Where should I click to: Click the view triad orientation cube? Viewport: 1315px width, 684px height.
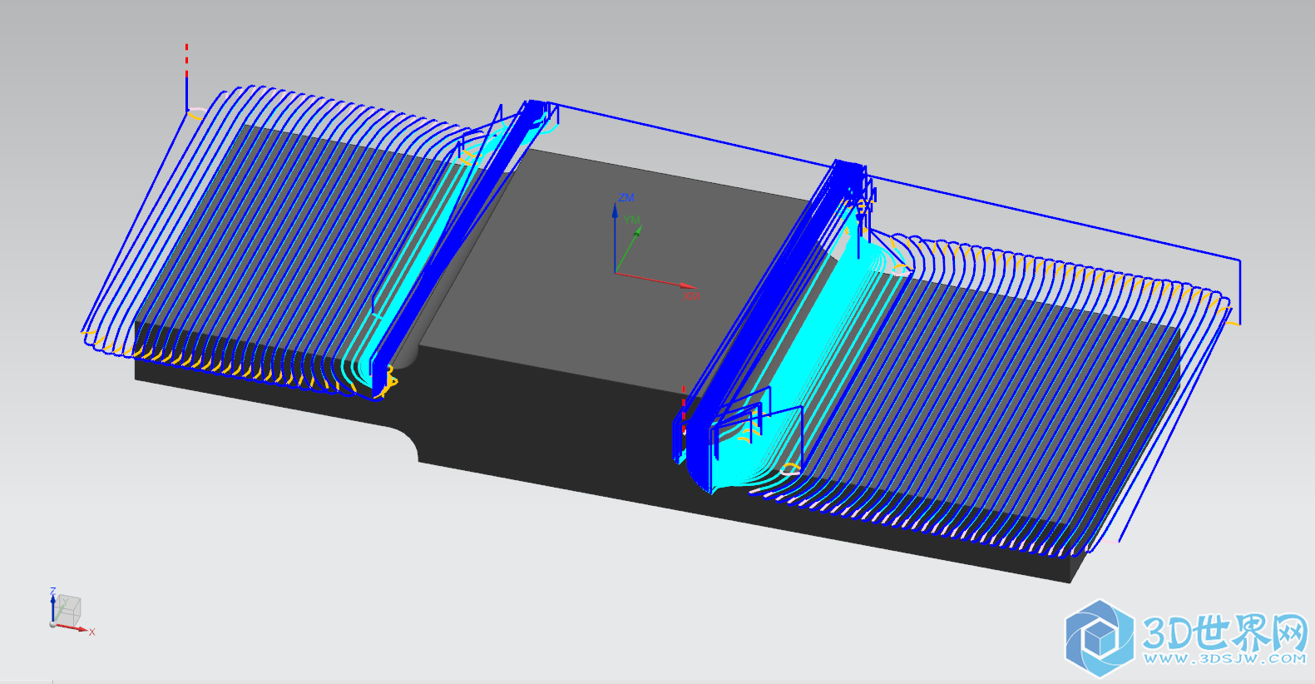coord(69,612)
